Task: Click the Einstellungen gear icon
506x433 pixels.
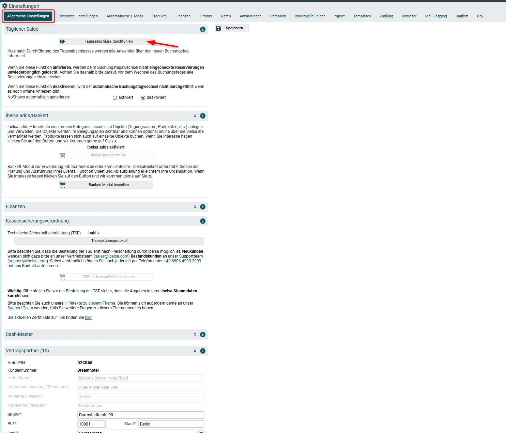Action: tap(5, 6)
